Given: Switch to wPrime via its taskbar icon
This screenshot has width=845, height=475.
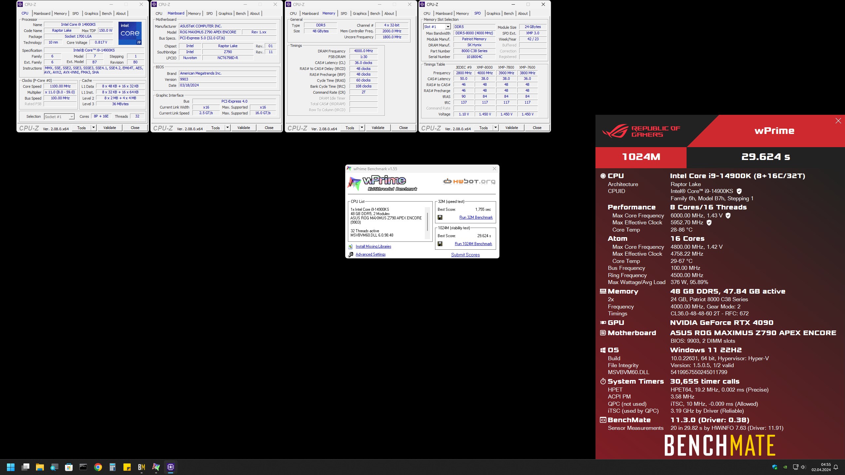Looking at the screenshot, I should click(156, 467).
